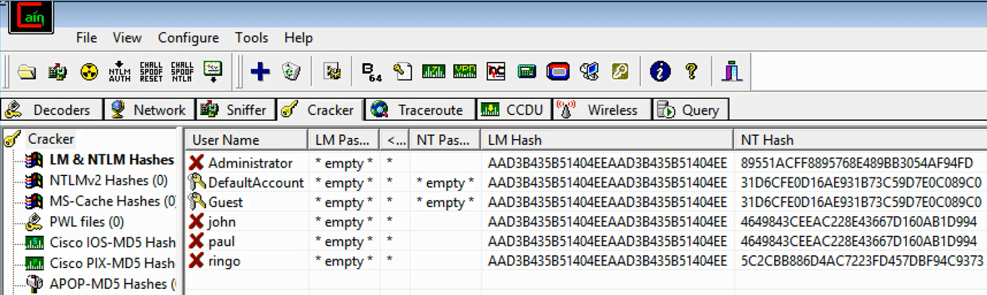Screen dimensions: 987x295
Task: Switch to the Query tab
Action: (x=691, y=110)
